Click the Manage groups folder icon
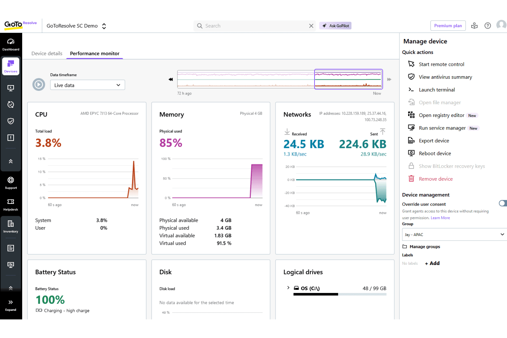The width and height of the screenshot is (507, 338). coord(405,246)
